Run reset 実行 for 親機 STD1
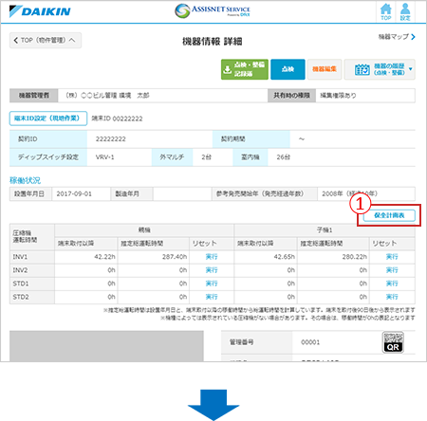 (x=212, y=284)
